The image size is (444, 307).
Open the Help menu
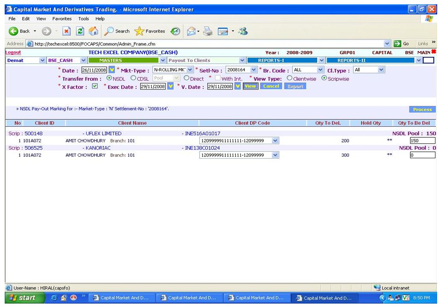point(100,19)
